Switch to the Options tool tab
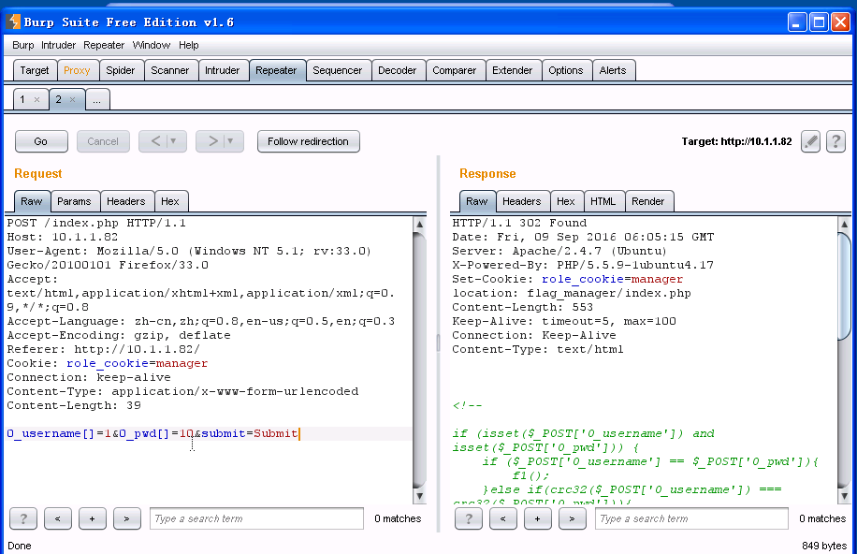The width and height of the screenshot is (857, 554). pyautogui.click(x=566, y=70)
